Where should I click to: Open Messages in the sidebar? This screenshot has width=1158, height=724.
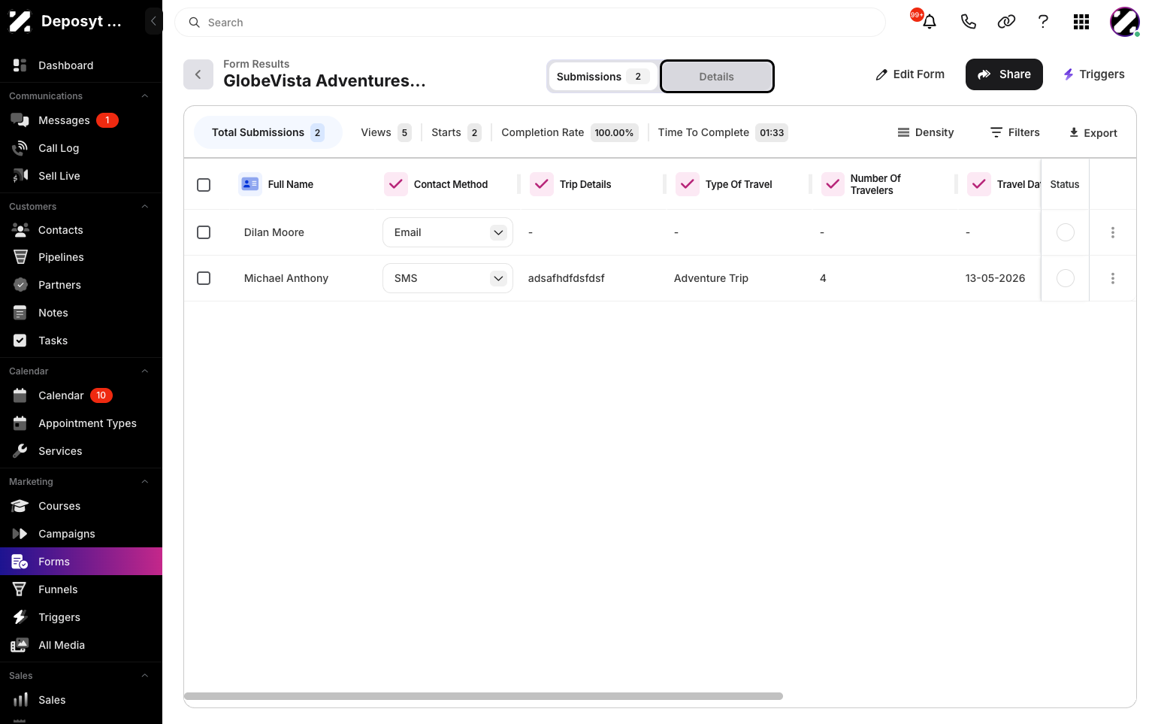[81, 120]
